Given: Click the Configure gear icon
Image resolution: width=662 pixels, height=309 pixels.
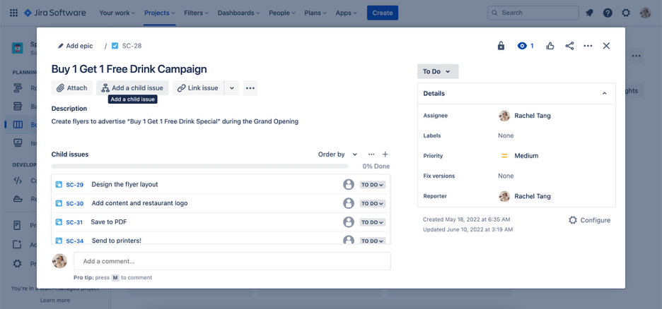Looking at the screenshot, I should click(x=573, y=220).
